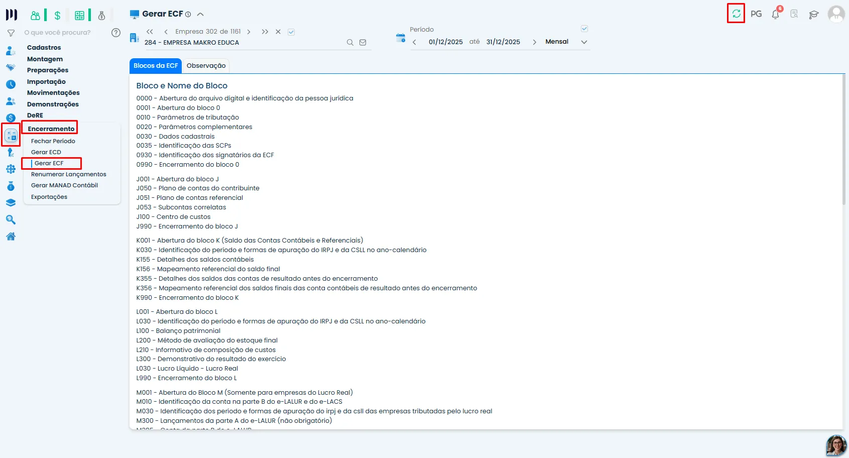This screenshot has width=849, height=458.
Task: Collapse the Gerar ECF header chevron
Action: click(x=200, y=14)
